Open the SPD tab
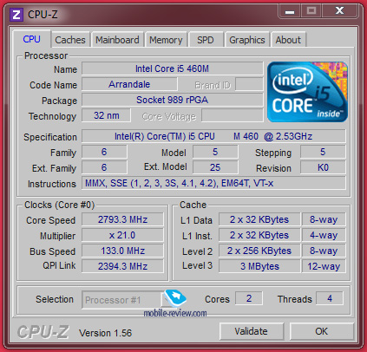Viewport: 367px width, 352px height. 206,40
